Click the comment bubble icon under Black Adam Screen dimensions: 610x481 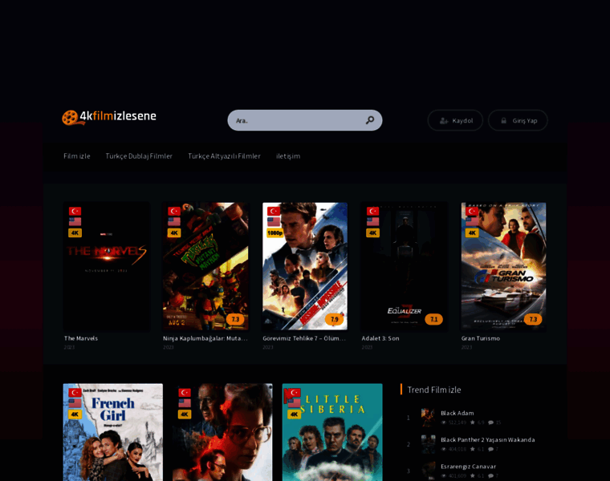click(491, 422)
